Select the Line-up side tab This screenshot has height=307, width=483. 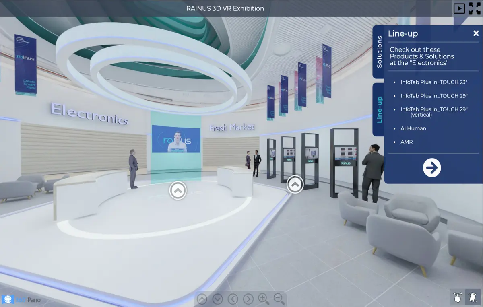[x=379, y=109]
